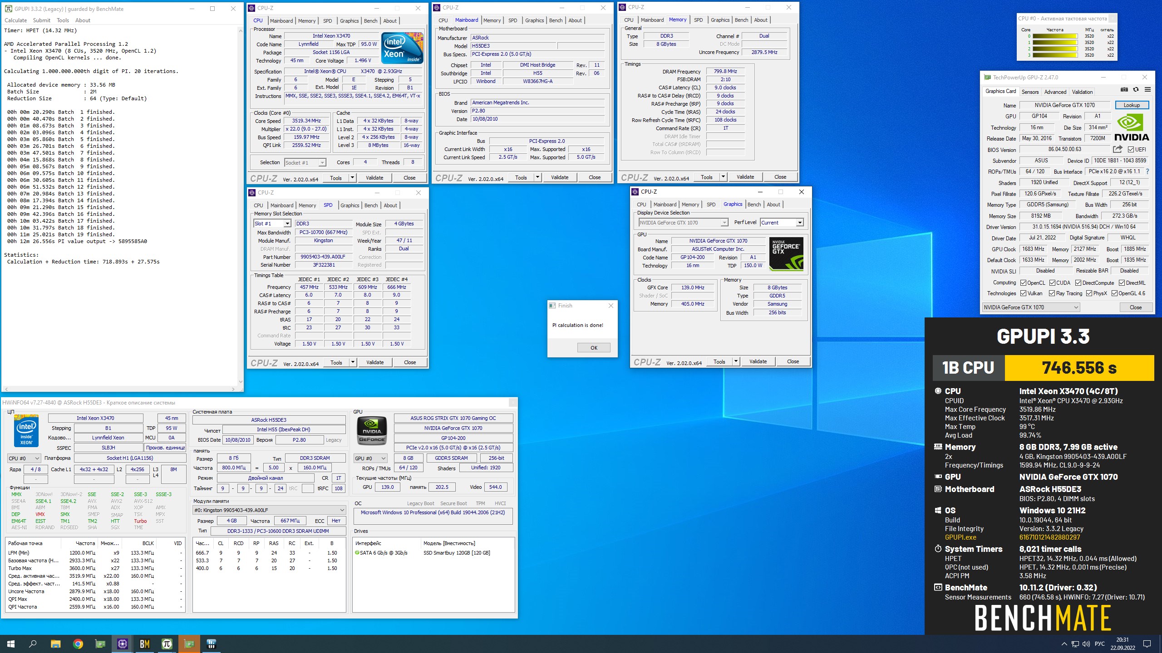Switch to Advanced tab in GPU-Z
Screen dimensions: 1162x653
click(1055, 92)
